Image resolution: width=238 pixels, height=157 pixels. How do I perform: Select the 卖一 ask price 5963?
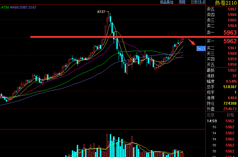[230, 33]
